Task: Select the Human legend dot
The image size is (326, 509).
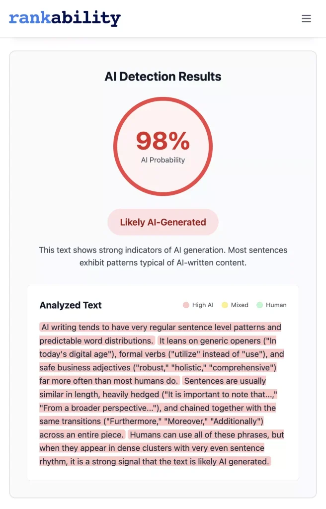Action: [259, 305]
